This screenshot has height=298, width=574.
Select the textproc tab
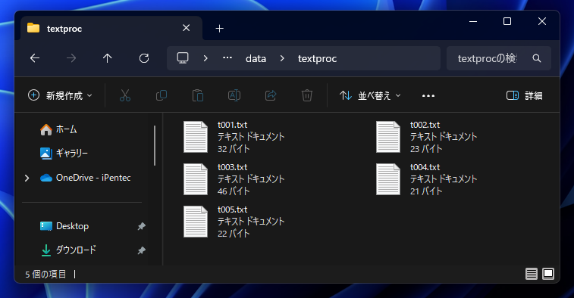111,28
